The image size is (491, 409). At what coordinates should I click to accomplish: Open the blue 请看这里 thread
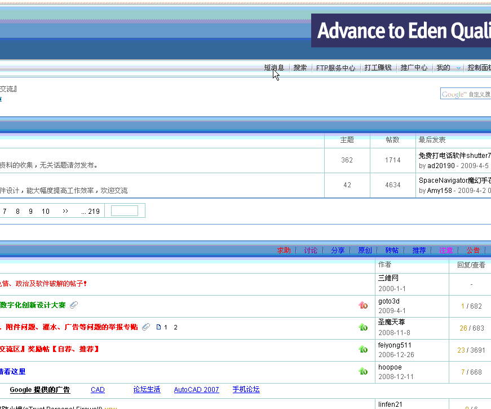[12, 372]
